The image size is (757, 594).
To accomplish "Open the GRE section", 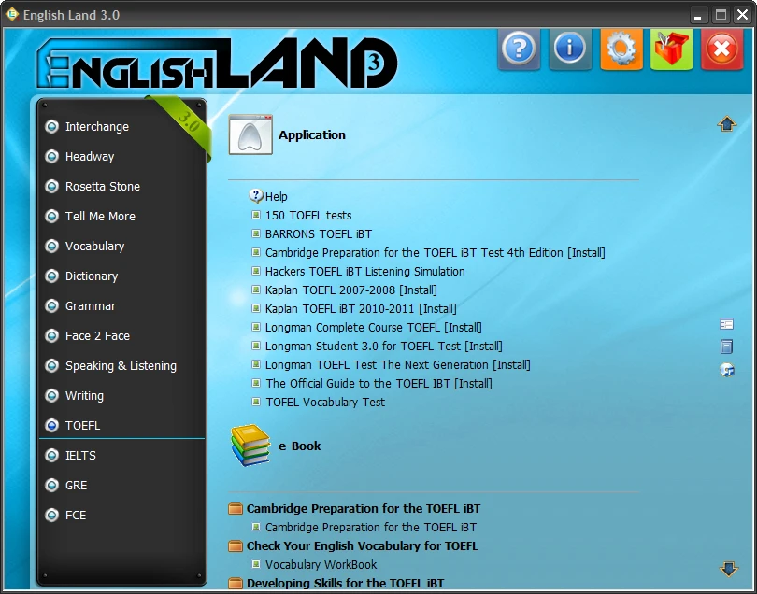I will [x=76, y=486].
